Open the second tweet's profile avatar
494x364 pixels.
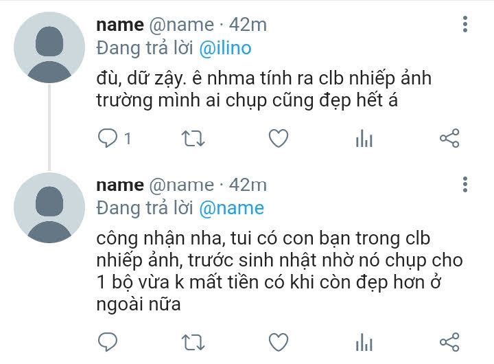(49, 207)
